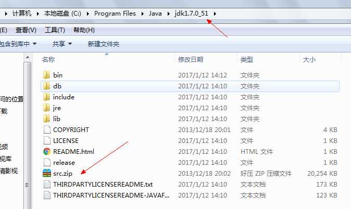Click the src.zip archive icon
Screen dimensions: 351x209
point(47,174)
